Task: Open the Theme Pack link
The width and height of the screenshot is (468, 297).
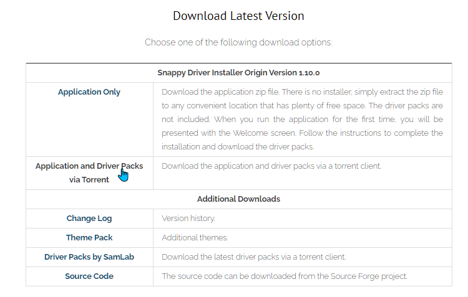Action: (x=89, y=238)
